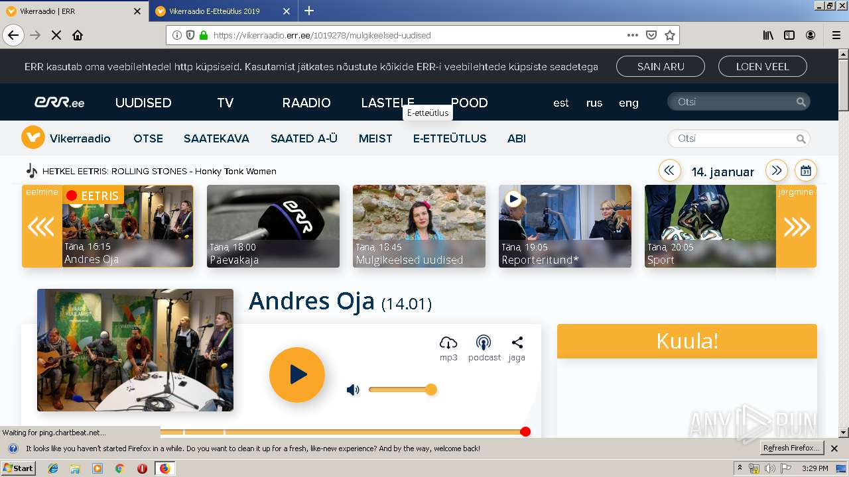Open the Päevakaja 18:00 program card
This screenshot has width=849, height=477.
coord(273,227)
